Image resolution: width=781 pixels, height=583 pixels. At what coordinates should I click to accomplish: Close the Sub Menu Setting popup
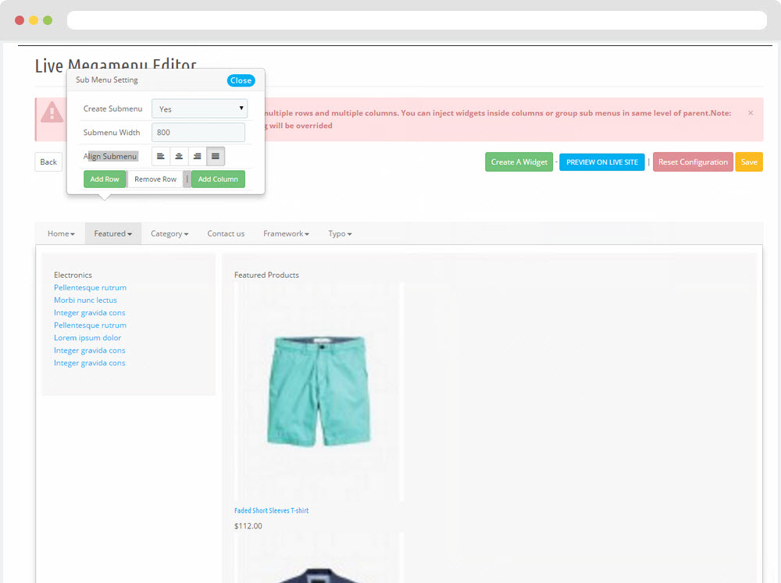[x=241, y=80]
